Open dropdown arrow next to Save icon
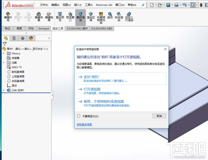Screen dimensions: 208x160 tap(172, 5)
